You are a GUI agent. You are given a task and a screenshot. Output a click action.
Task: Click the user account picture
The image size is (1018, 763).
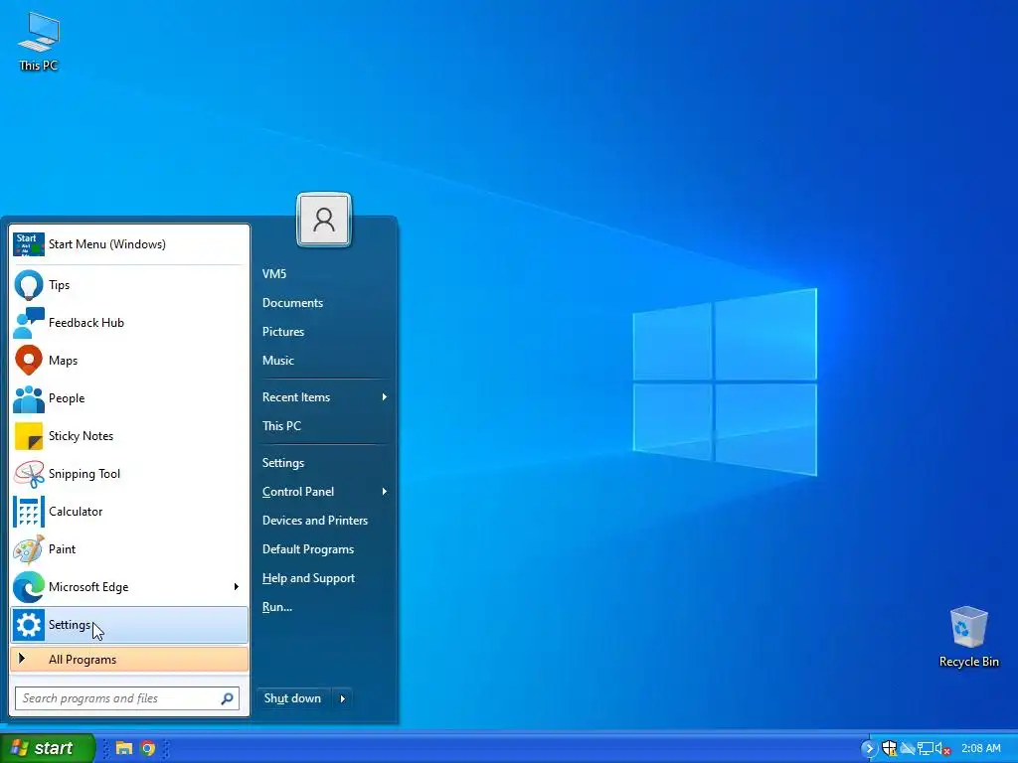(x=324, y=220)
